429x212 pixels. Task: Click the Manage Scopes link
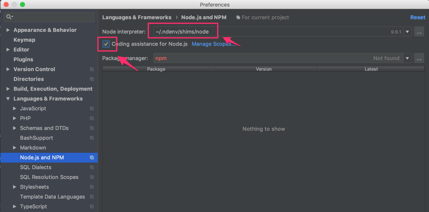point(213,44)
